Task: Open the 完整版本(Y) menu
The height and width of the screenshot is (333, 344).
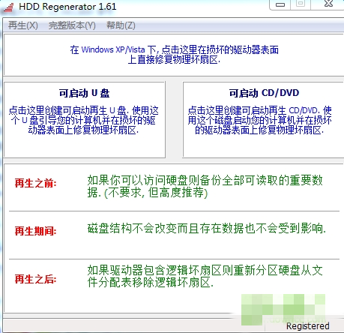Action: [x=72, y=25]
